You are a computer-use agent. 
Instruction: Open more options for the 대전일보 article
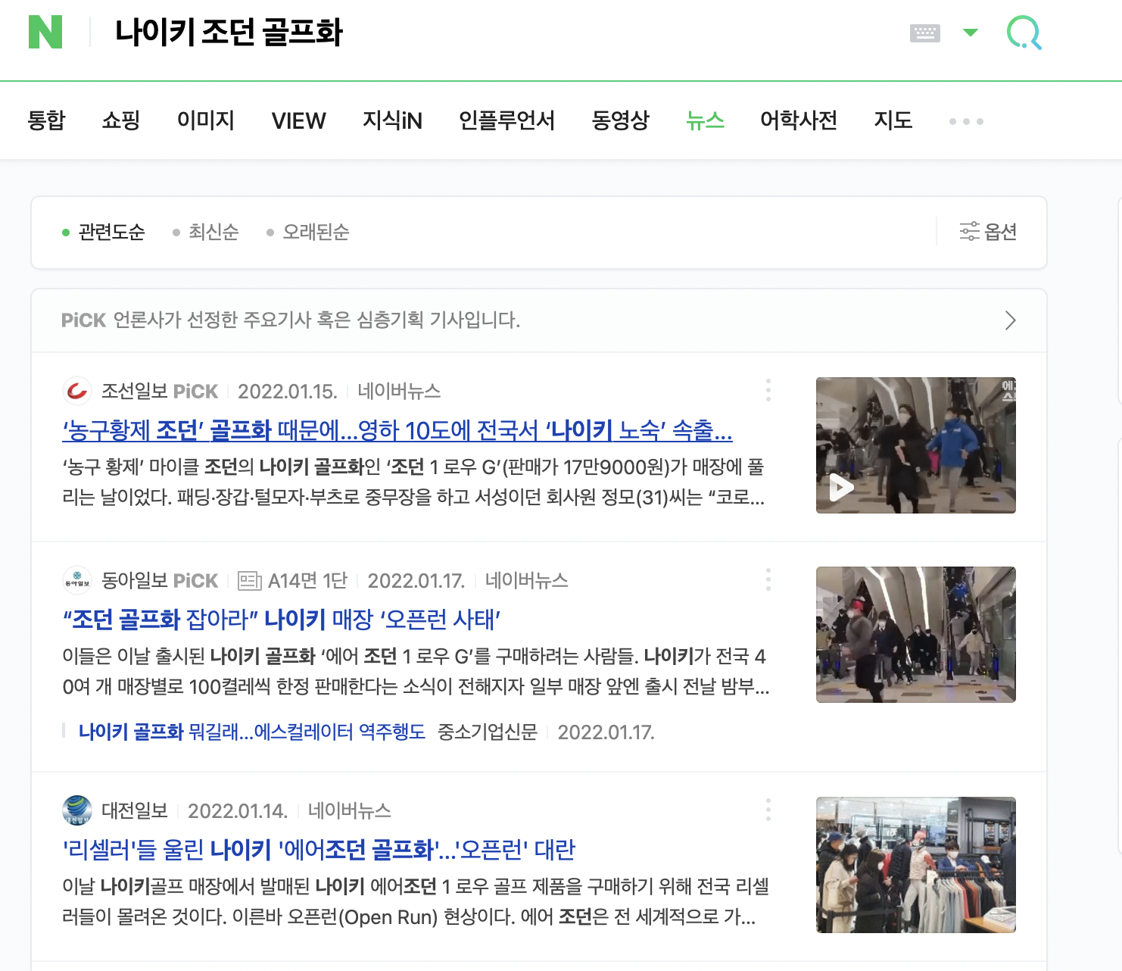768,810
